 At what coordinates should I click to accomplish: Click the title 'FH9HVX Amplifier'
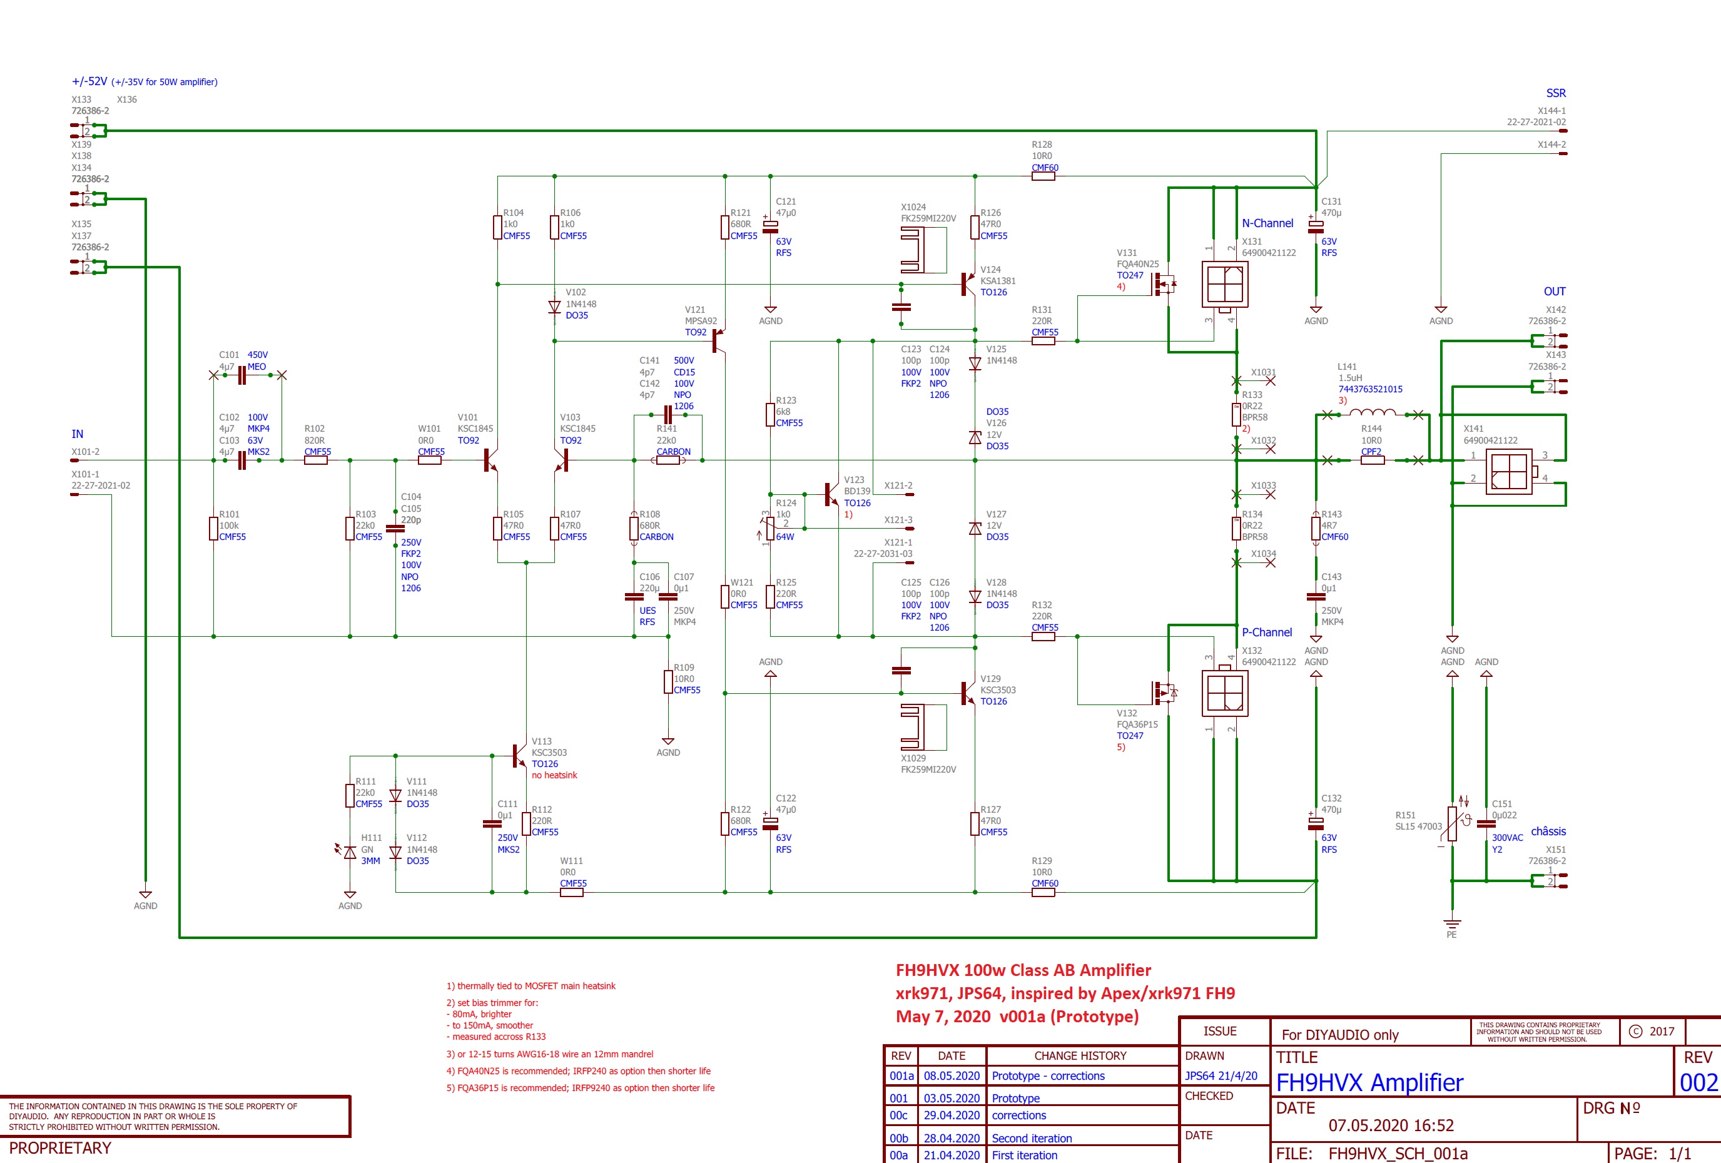1369,1082
